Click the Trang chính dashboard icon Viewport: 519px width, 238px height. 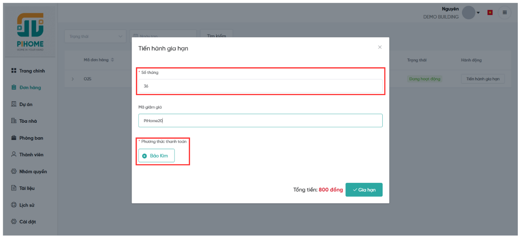[14, 71]
